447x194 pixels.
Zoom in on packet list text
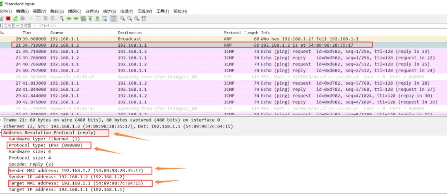[123, 19]
